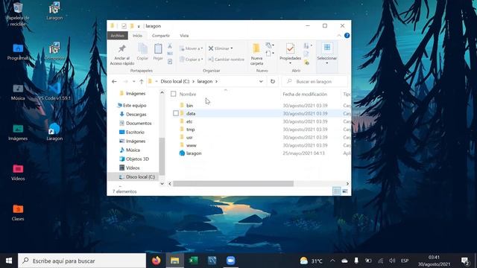
Task: Switch to large icons view in status bar
Action: click(x=345, y=191)
